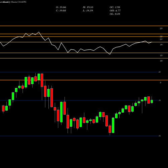Click axis label '25' on line chart
Image resolution: width=168 pixels, height=168 pixels.
pos(161,29)
